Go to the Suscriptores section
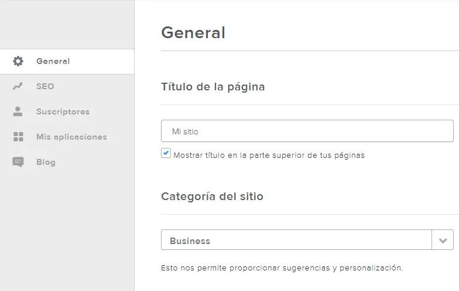459x291 pixels. tap(63, 111)
